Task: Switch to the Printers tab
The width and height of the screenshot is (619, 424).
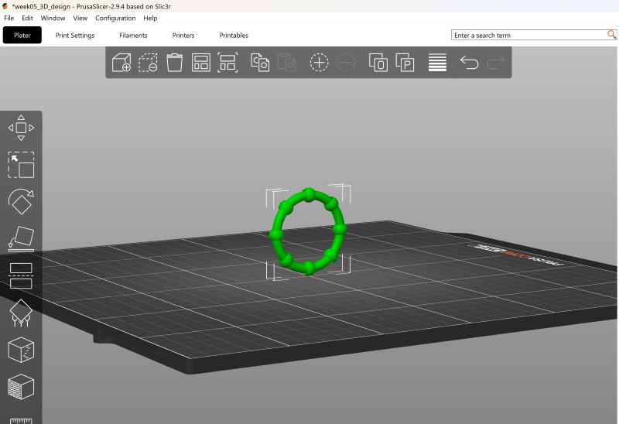Action: tap(183, 35)
